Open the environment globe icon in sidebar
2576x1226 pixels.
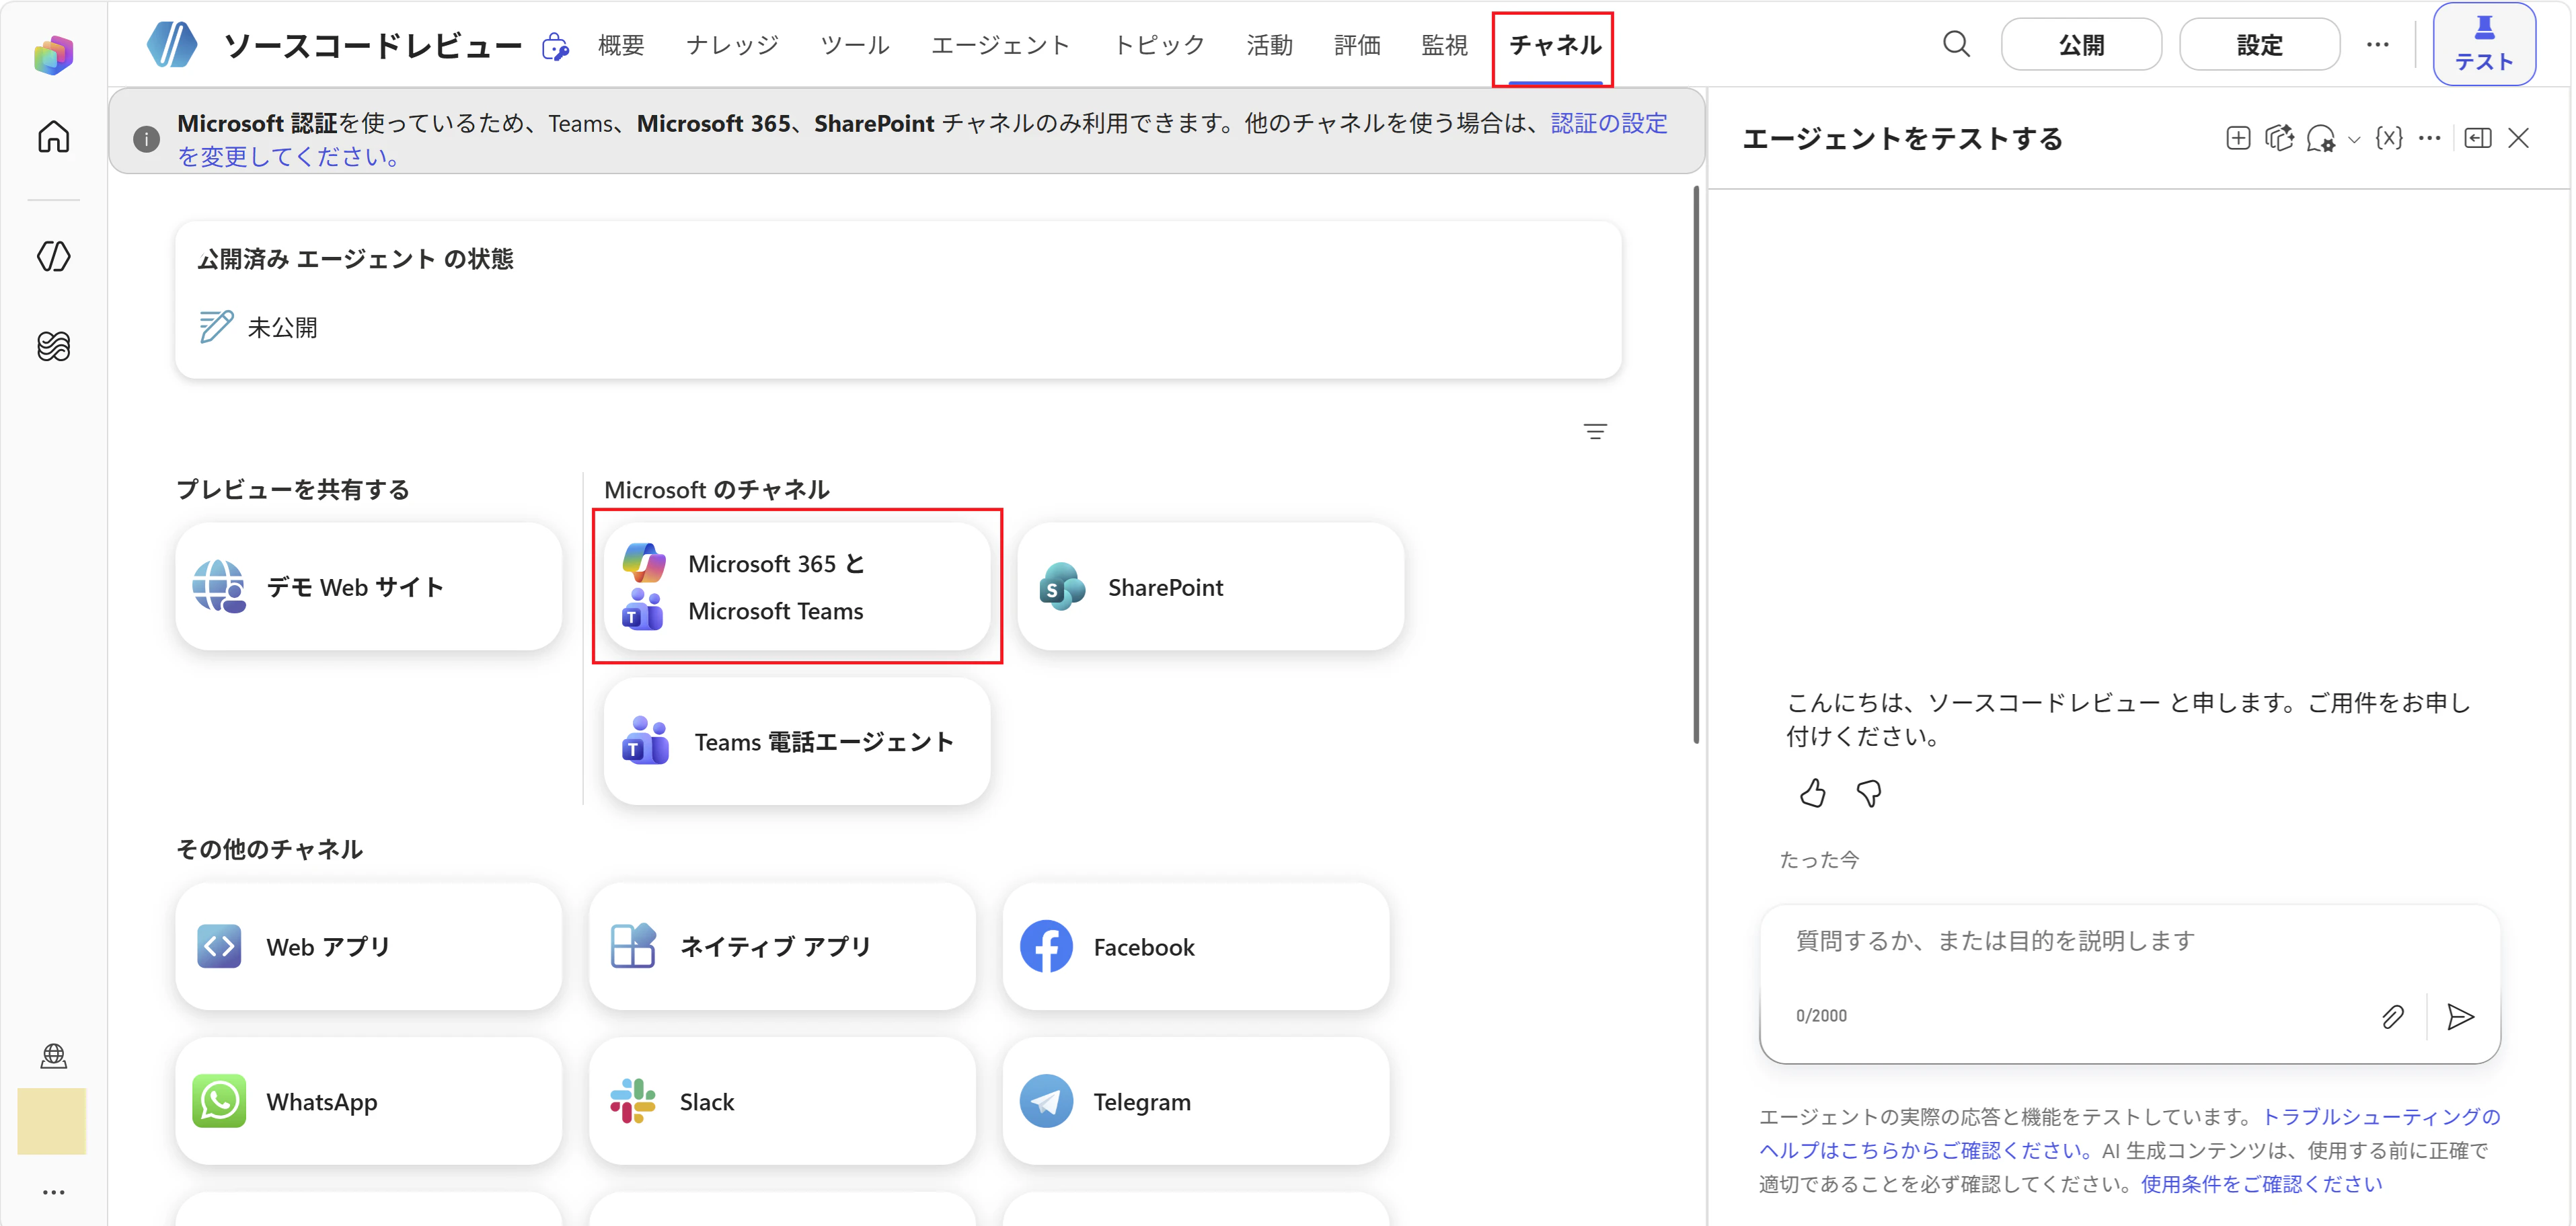click(54, 1055)
